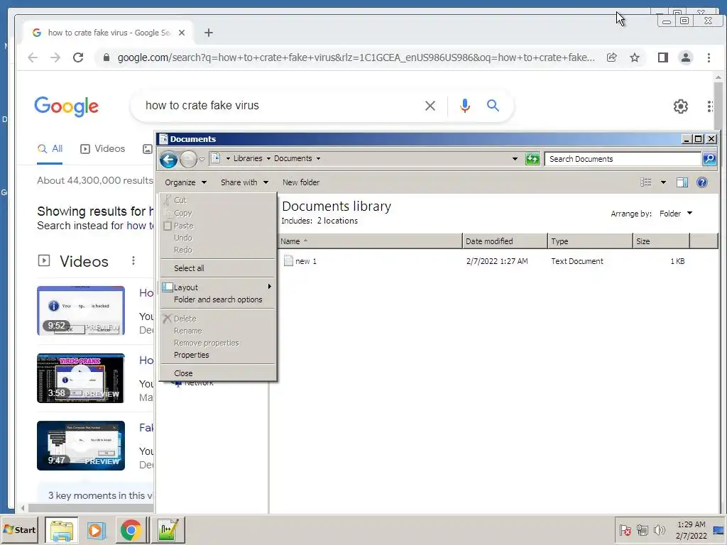This screenshot has width=727, height=545.
Task: Open the VIRUS PRANK 3:58 thumbnail
Action: tap(81, 378)
